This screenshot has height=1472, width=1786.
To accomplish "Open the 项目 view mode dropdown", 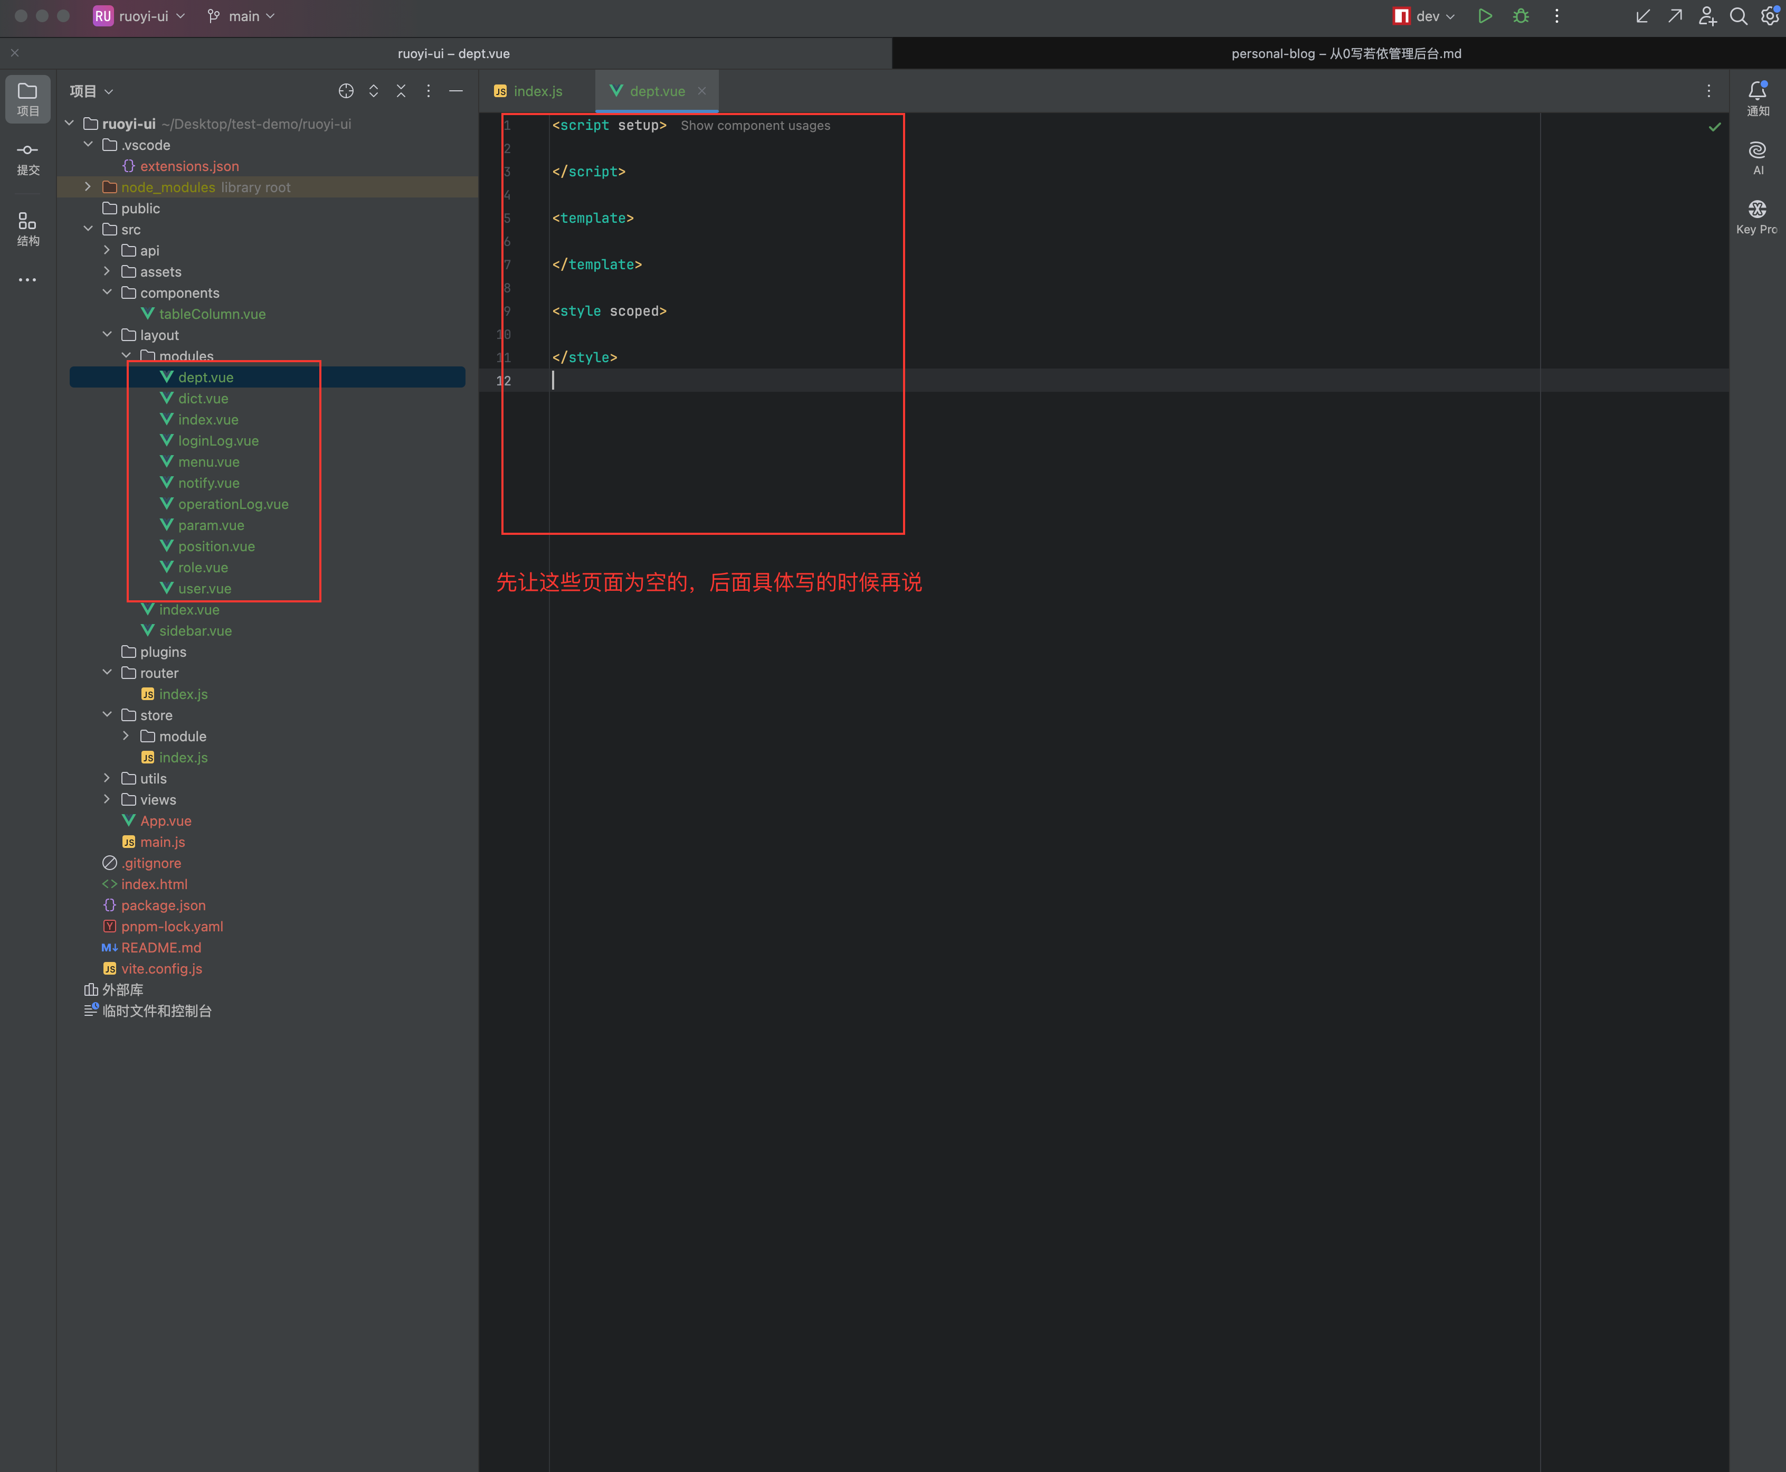I will 91,91.
